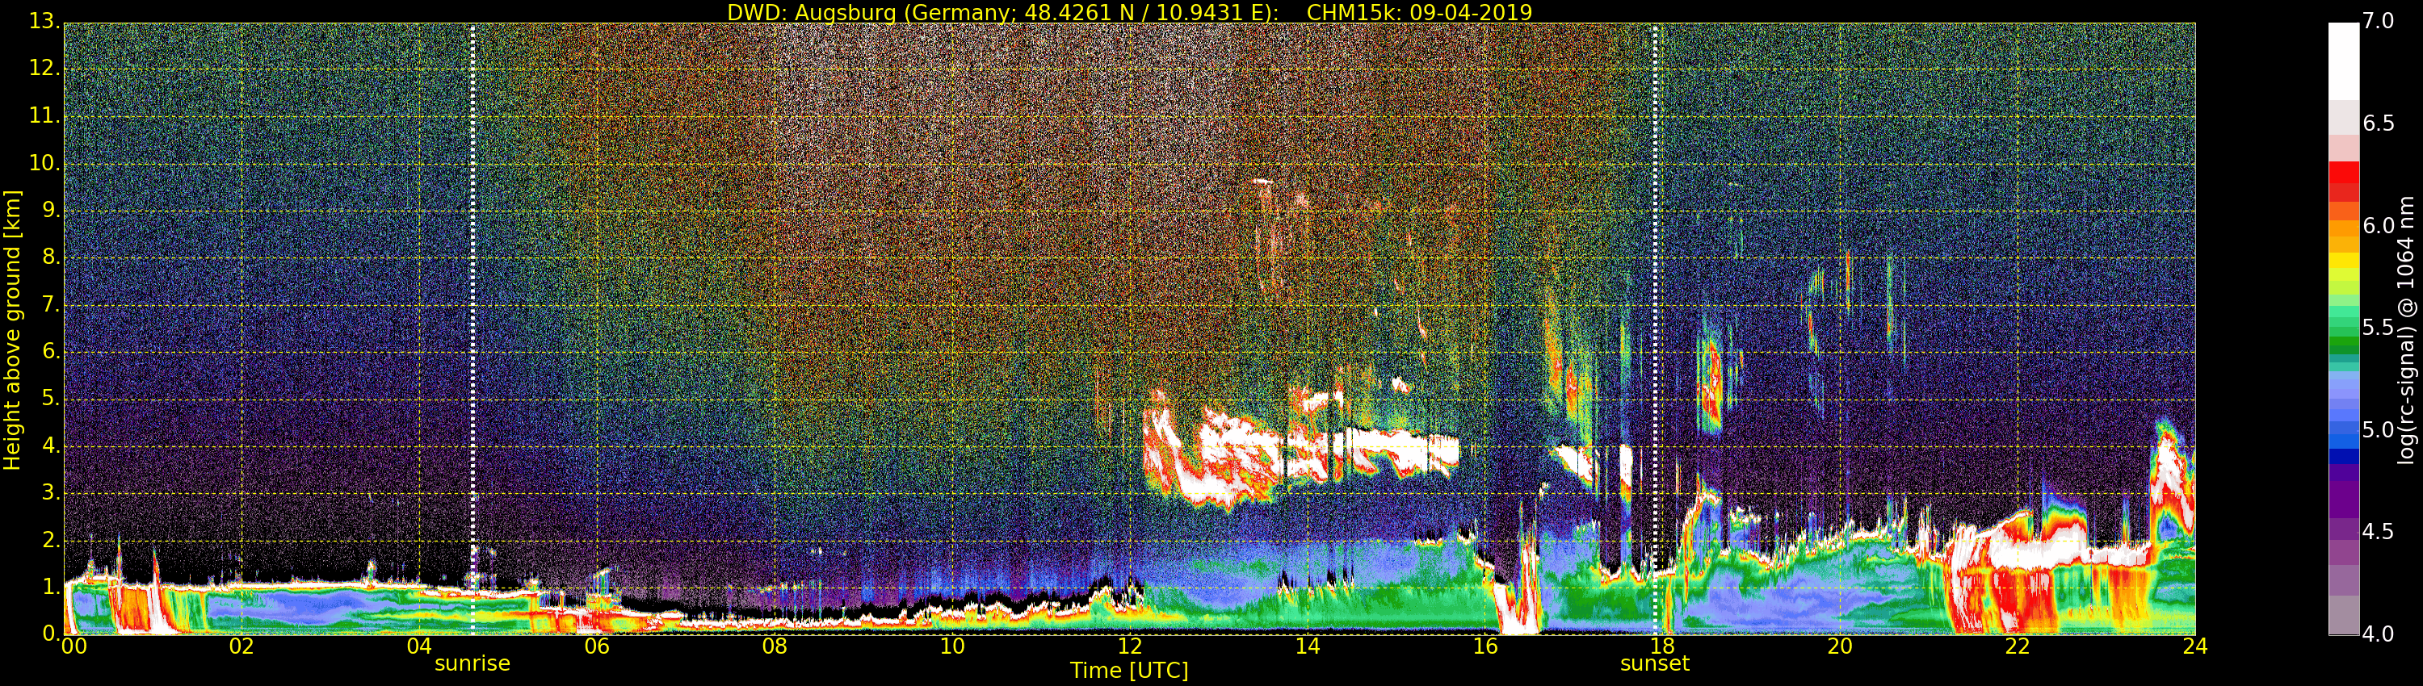
Task: Click the "CHM15k: 09-04-2019" instrument and date label
Action: tap(1419, 12)
